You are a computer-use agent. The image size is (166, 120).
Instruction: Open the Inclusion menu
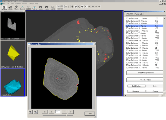18,4
